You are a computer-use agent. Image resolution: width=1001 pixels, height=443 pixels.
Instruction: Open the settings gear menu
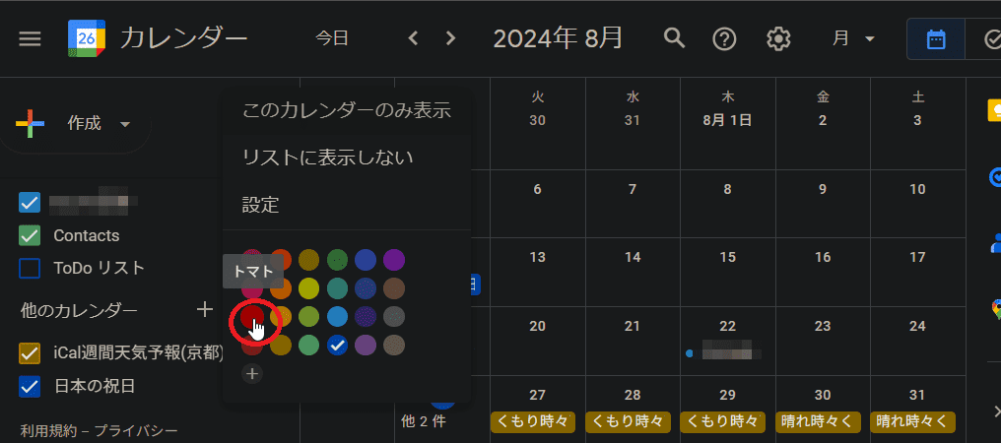tap(778, 38)
